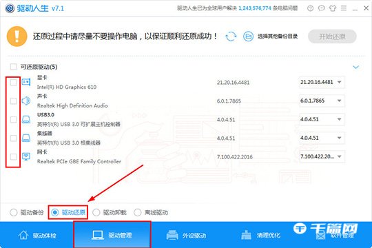The height and width of the screenshot is (248, 372).
Task: Check the Intel HD Graphics 610 checkbox
Action: [13, 83]
